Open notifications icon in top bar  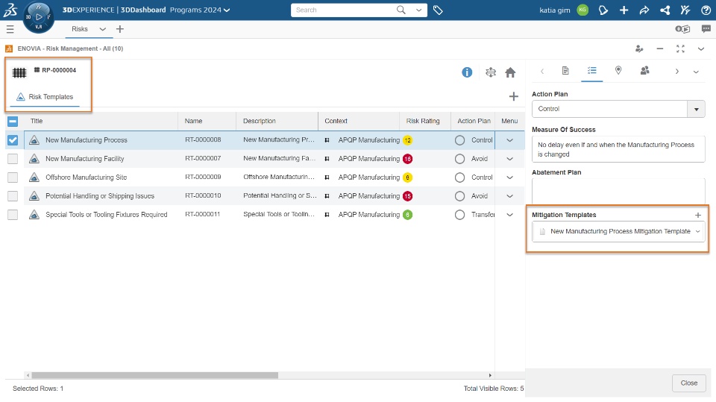[603, 10]
